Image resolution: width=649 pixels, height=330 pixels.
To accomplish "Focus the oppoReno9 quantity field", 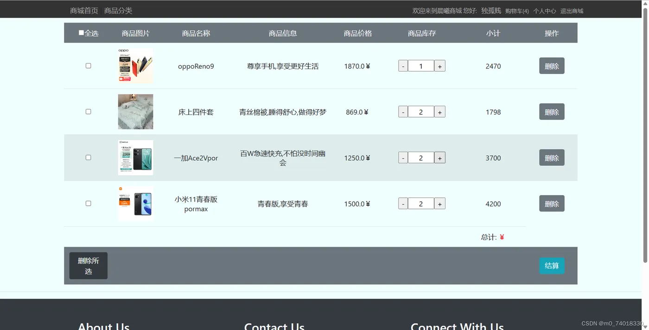I will (x=421, y=66).
